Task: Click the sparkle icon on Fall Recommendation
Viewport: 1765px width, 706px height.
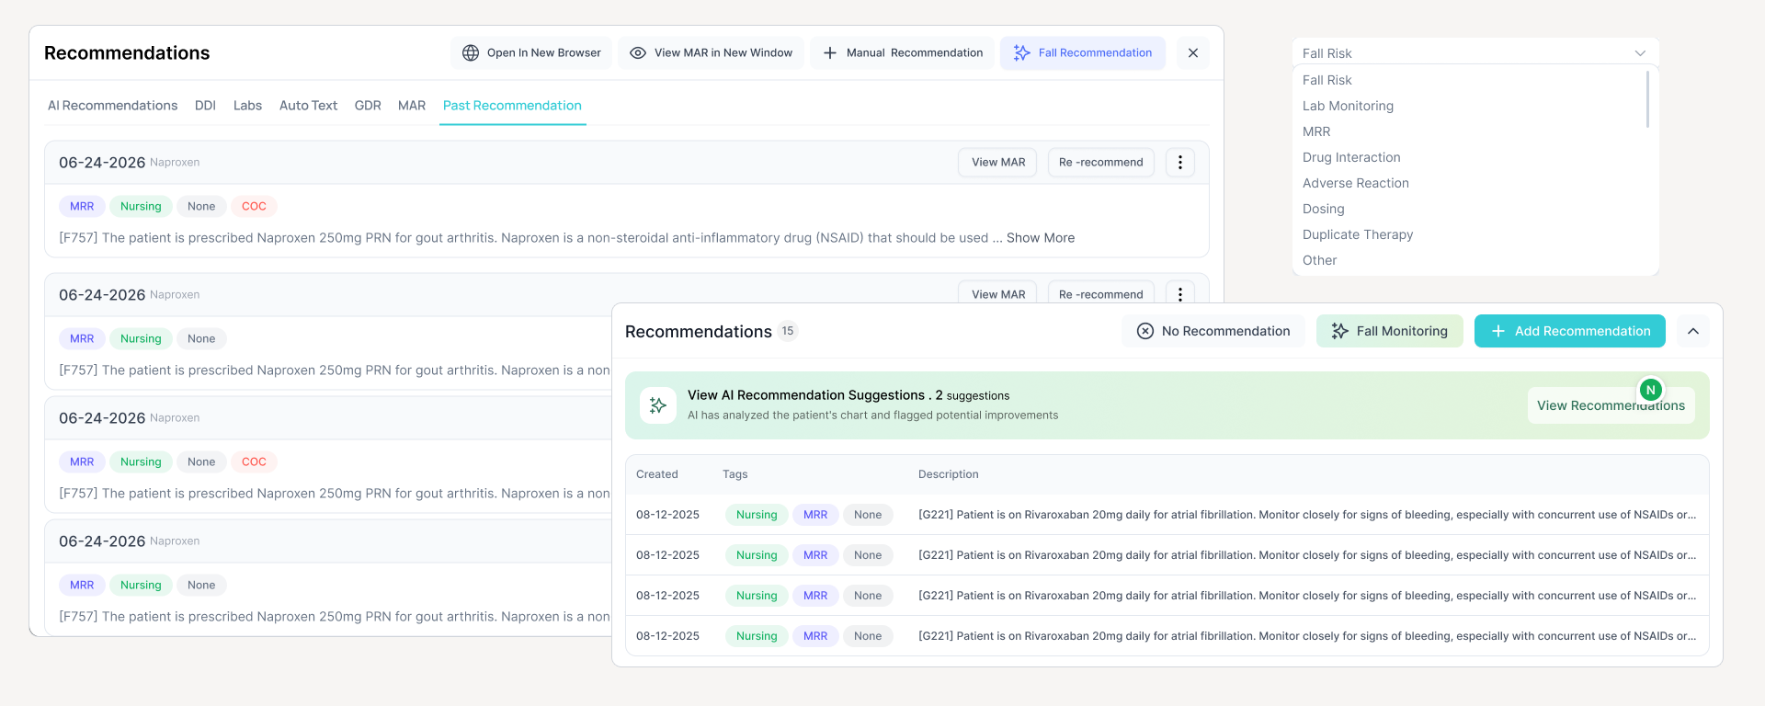Action: [x=1022, y=53]
